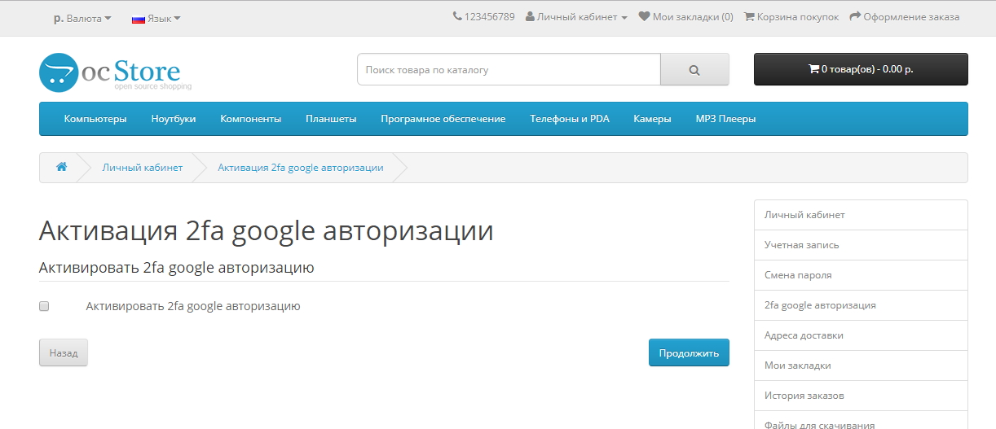Click the Назад button
Viewport: 996px width, 429px height.
click(64, 352)
